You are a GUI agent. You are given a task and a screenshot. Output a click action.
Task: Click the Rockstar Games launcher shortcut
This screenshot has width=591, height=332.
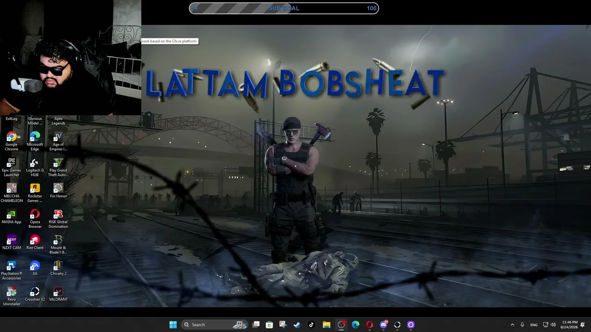[x=35, y=193]
